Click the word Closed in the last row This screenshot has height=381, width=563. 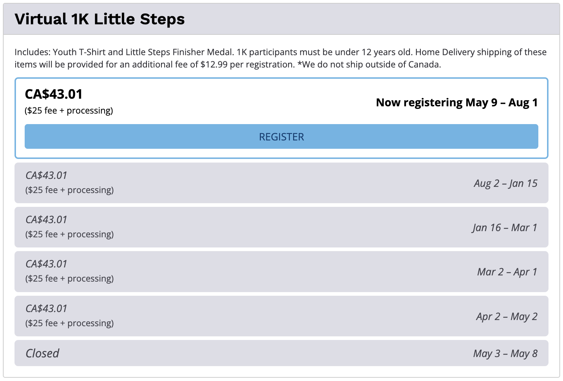pos(42,353)
